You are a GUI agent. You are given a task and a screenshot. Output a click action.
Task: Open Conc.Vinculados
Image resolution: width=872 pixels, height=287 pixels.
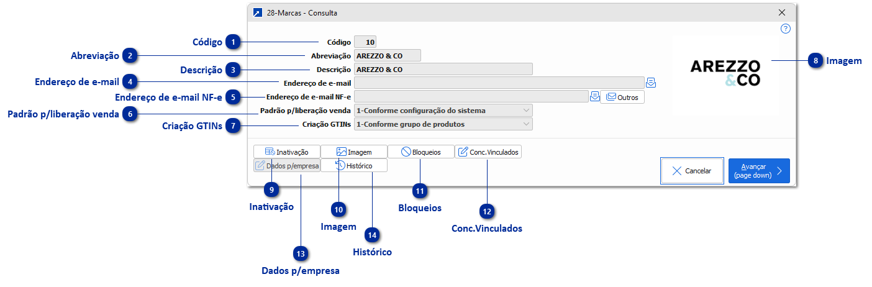488,152
